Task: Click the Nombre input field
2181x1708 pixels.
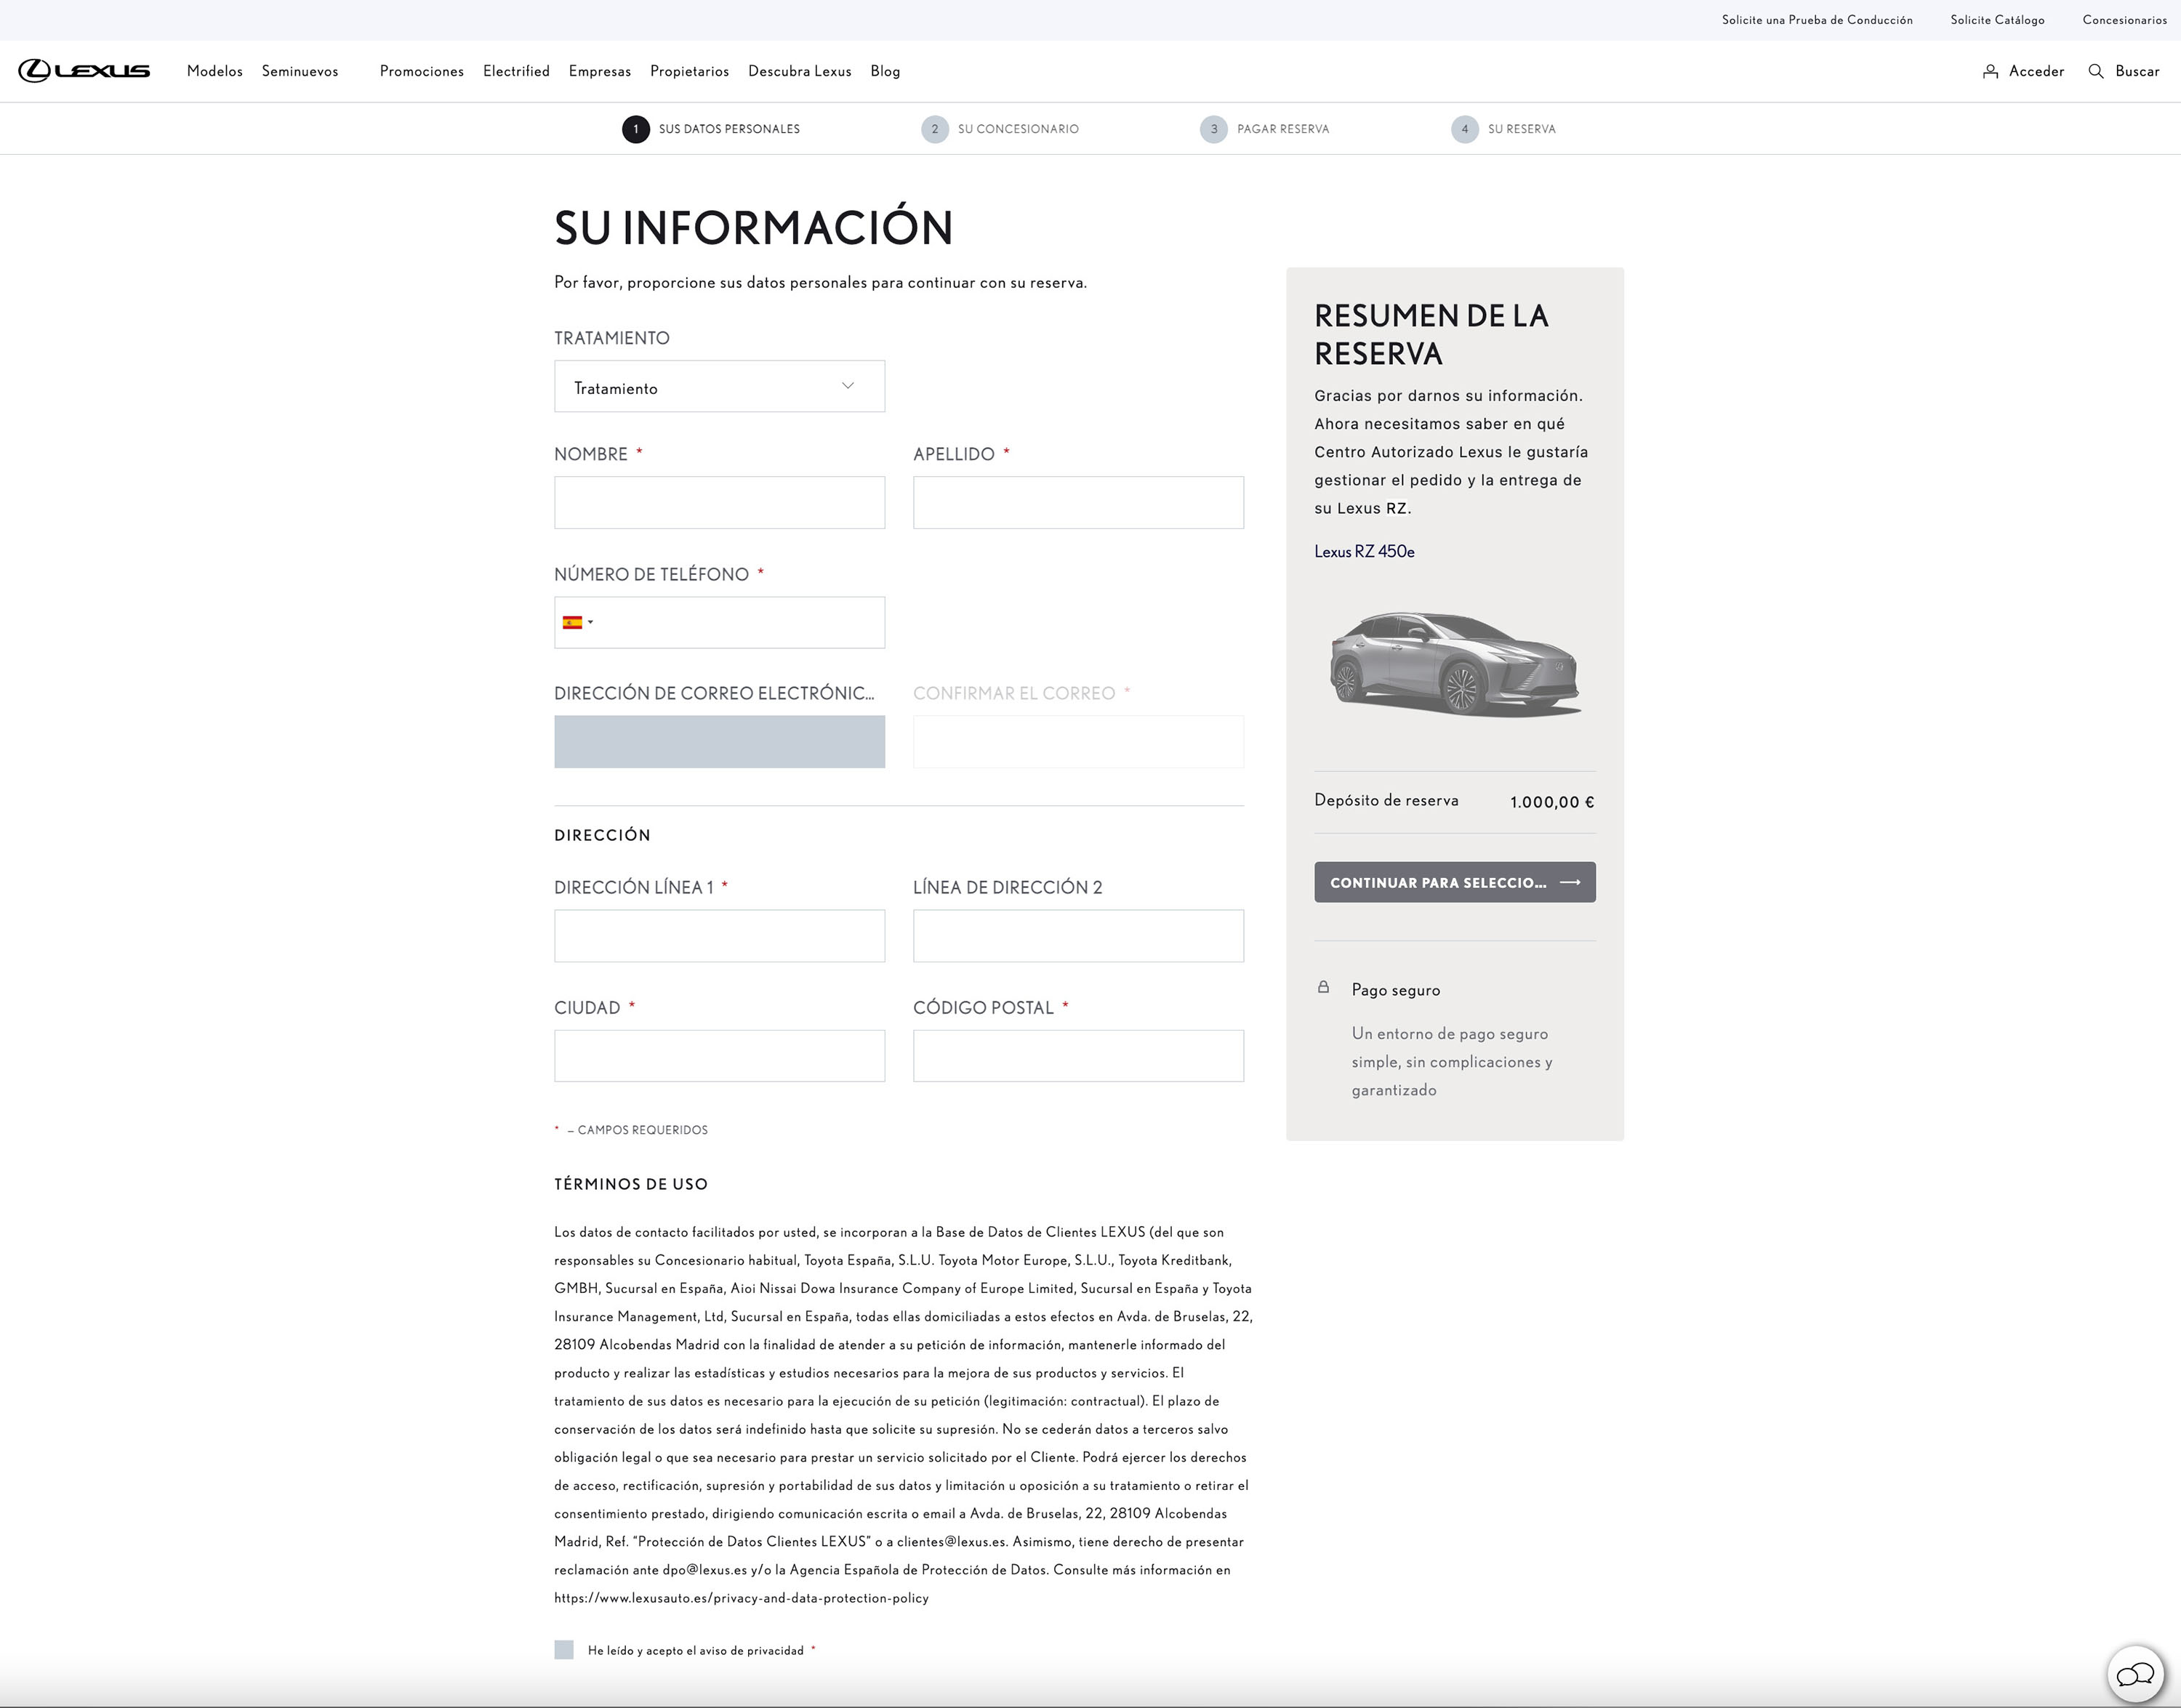Action: pyautogui.click(x=719, y=502)
